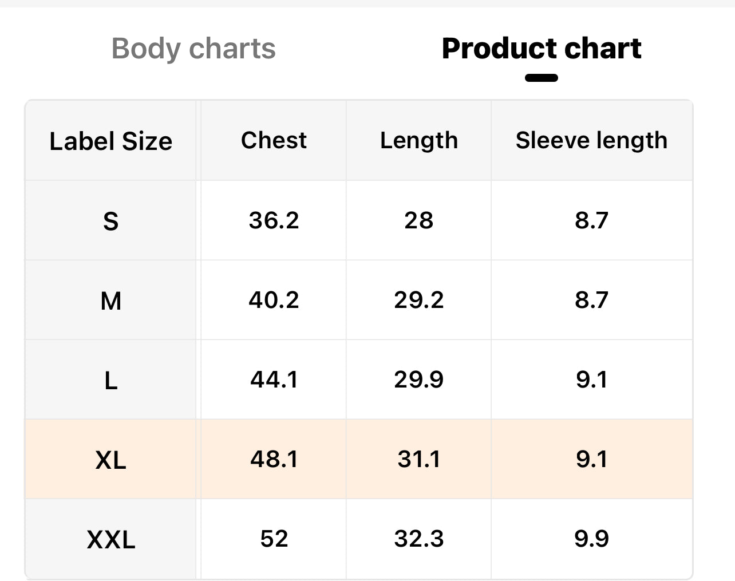735x581 pixels.
Task: Click the 29.2 length value
Action: 418,300
